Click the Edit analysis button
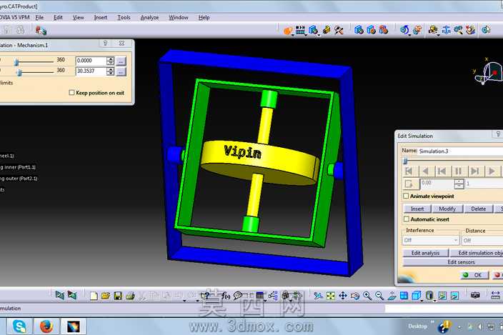This screenshot has height=335, width=503. point(425,253)
